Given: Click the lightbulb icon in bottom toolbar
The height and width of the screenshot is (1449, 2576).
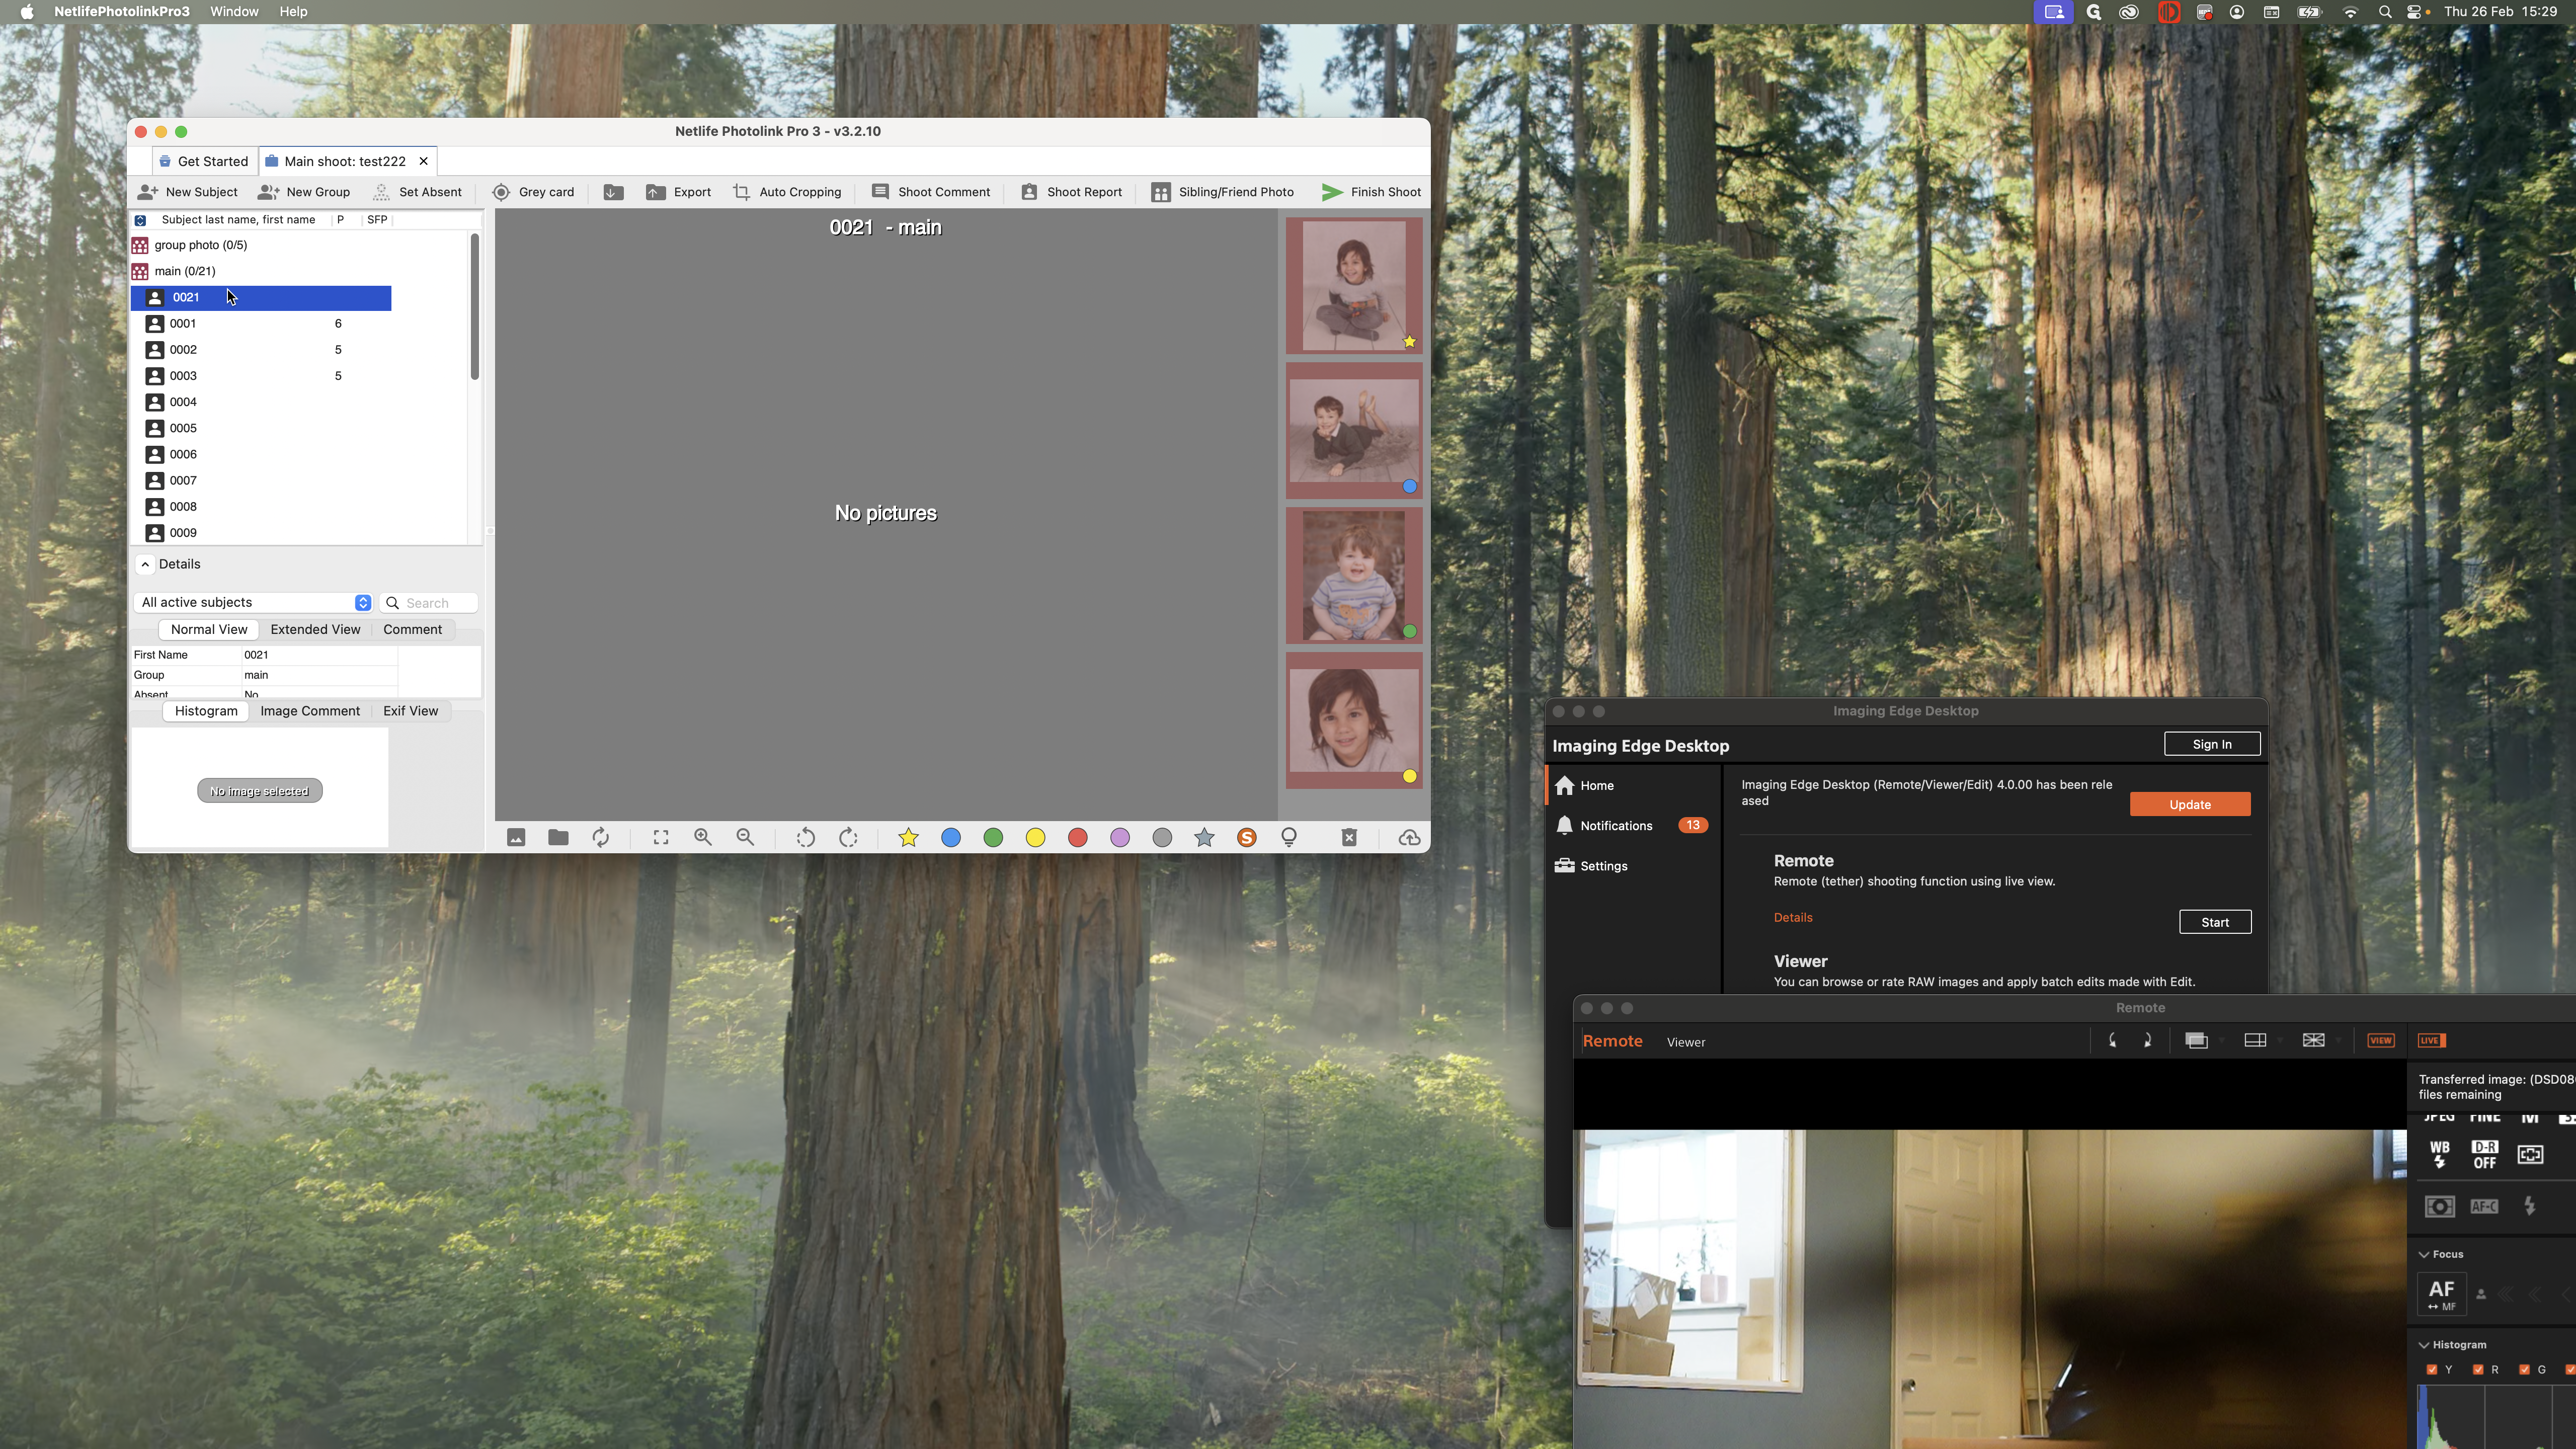Looking at the screenshot, I should coord(1289,838).
